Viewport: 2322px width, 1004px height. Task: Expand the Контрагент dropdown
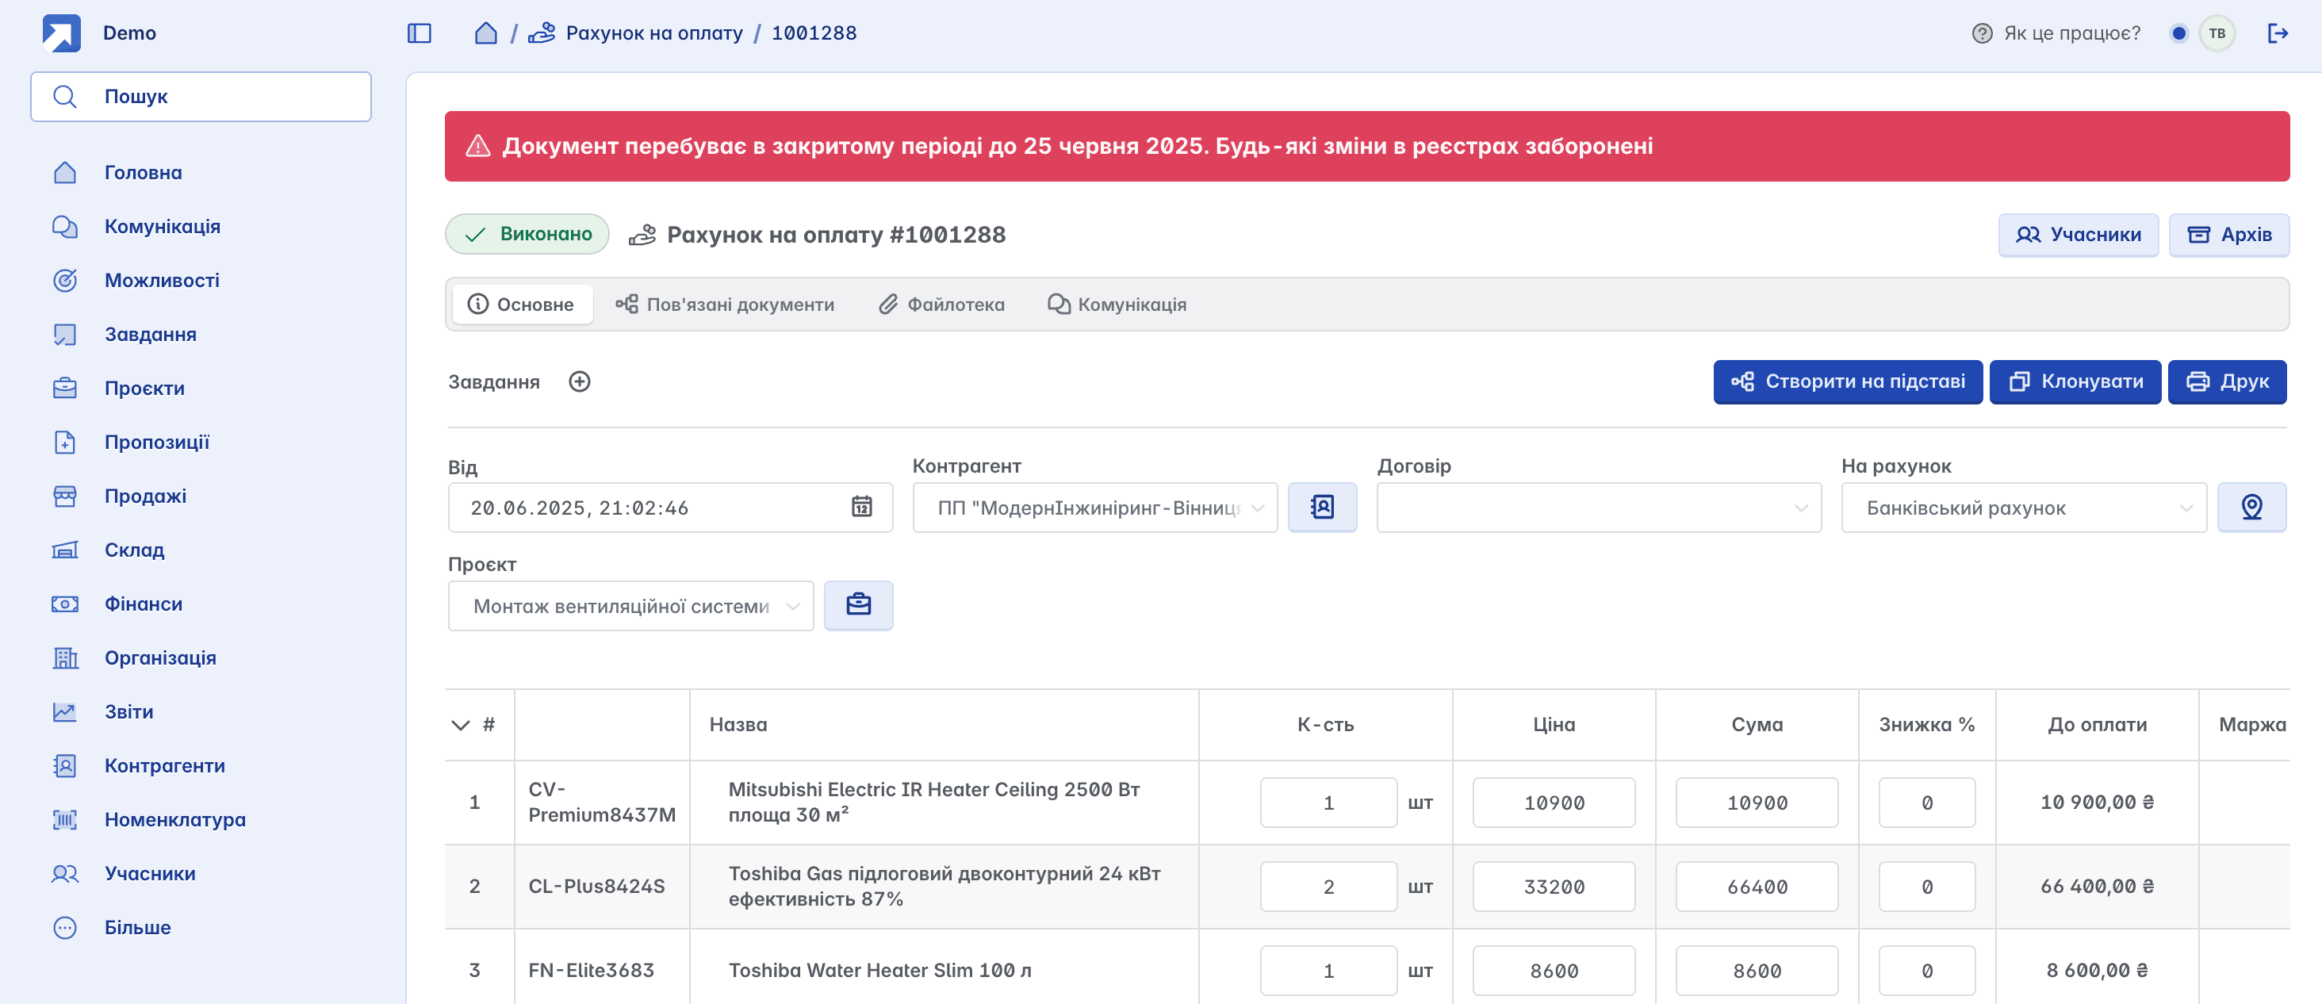click(1258, 508)
